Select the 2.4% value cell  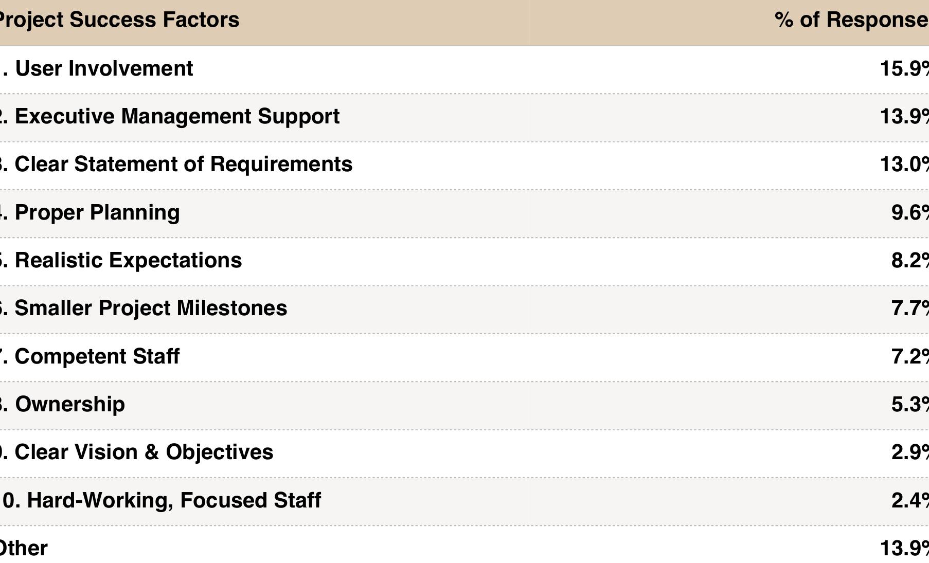pos(909,500)
